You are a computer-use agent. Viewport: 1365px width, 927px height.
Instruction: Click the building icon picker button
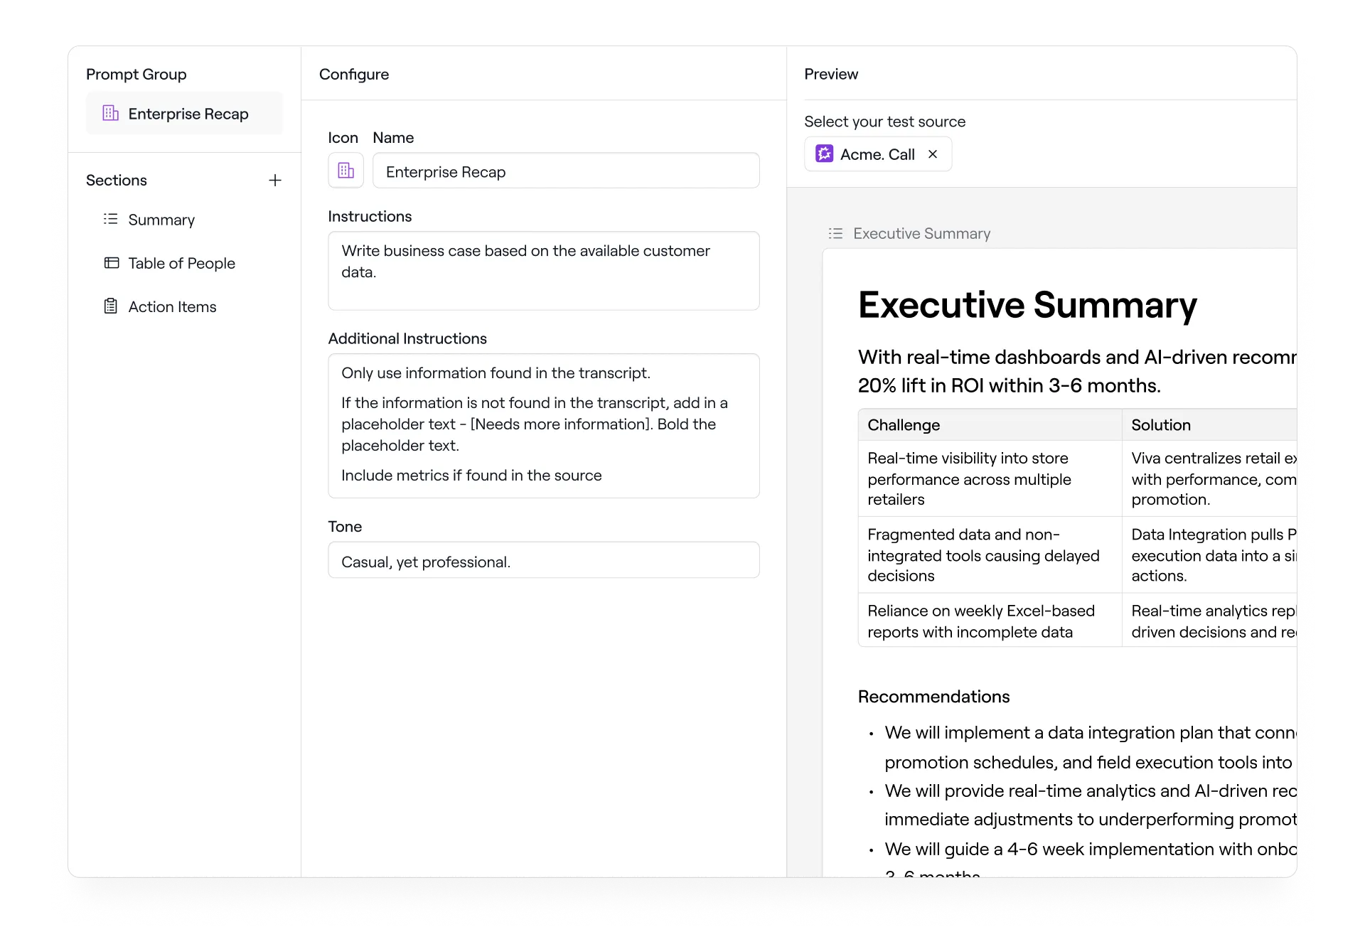(x=346, y=171)
